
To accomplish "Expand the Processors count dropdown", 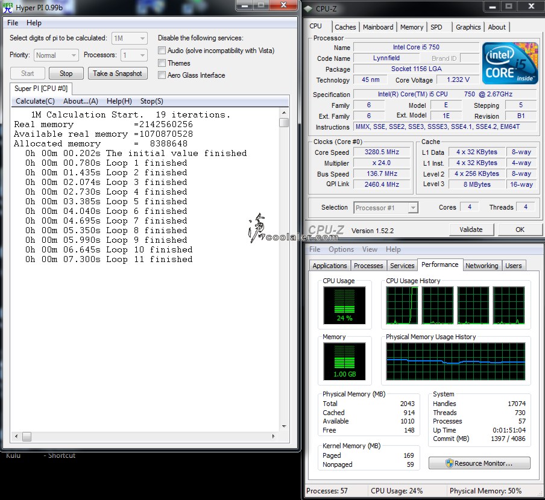I will [x=134, y=55].
